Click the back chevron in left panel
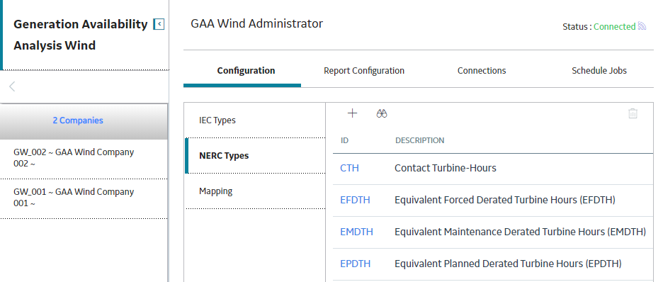Screen dimensions: 663x282 click(x=12, y=86)
